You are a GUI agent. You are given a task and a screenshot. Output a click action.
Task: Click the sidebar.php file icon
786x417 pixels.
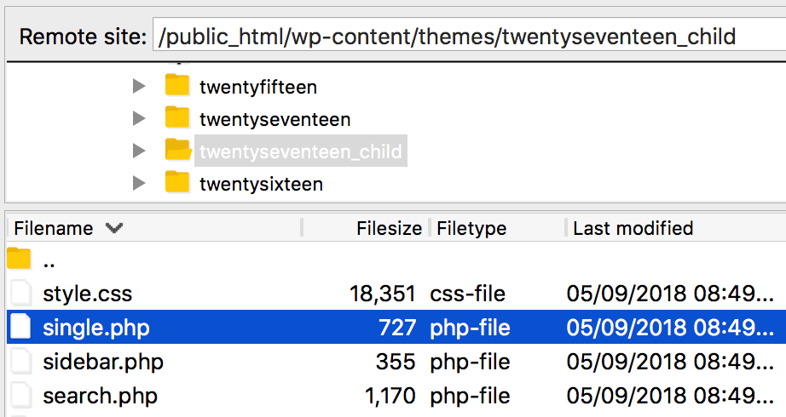[20, 361]
